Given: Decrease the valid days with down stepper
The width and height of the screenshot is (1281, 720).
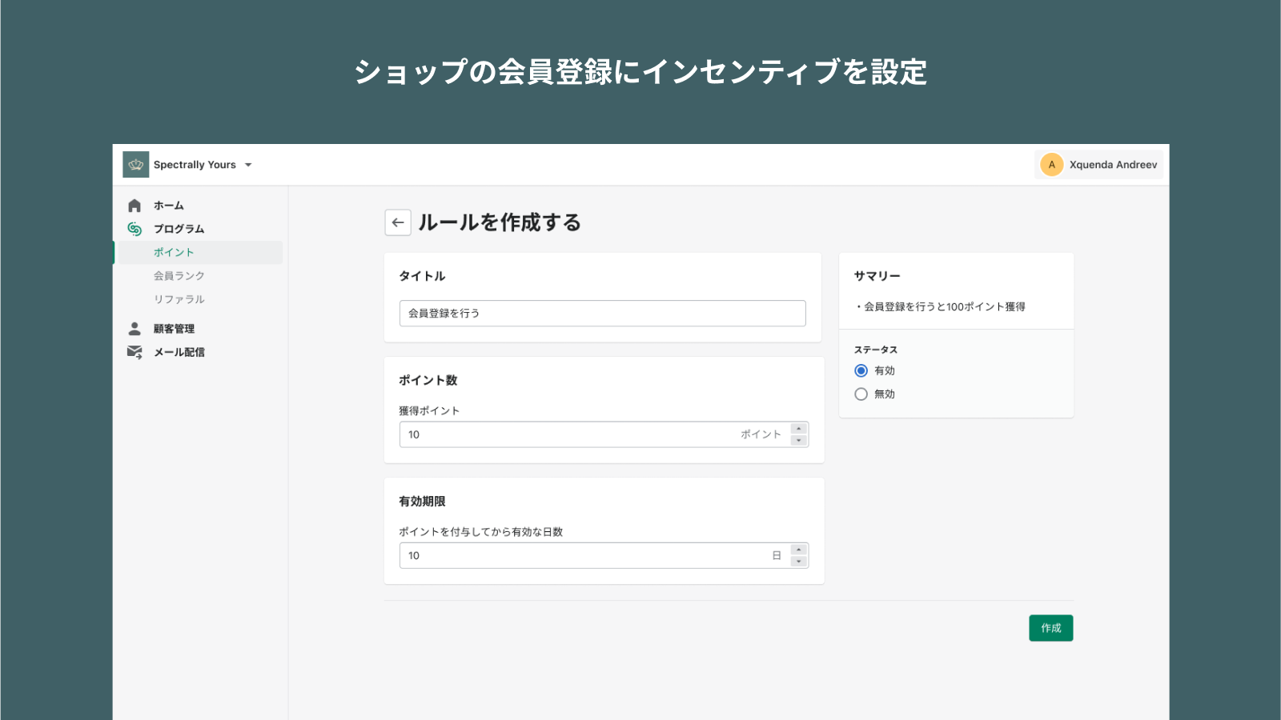Looking at the screenshot, I should click(x=798, y=562).
